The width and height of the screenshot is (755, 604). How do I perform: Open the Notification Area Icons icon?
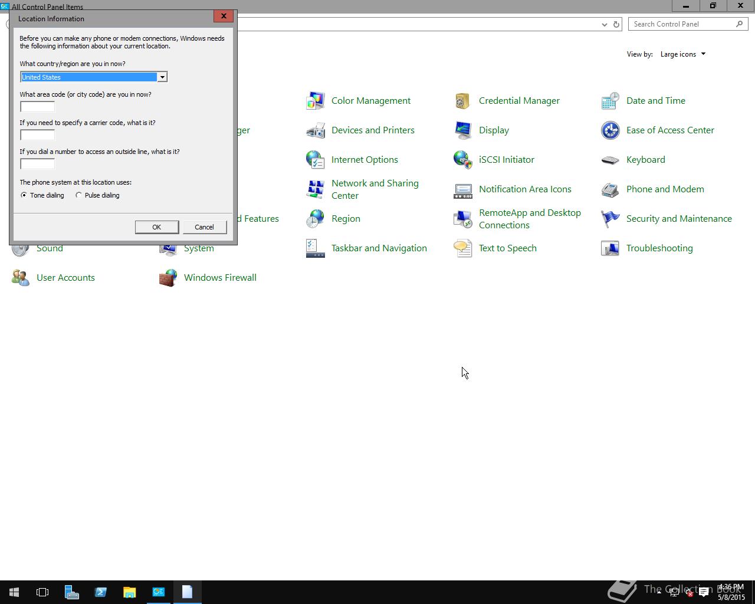(463, 189)
